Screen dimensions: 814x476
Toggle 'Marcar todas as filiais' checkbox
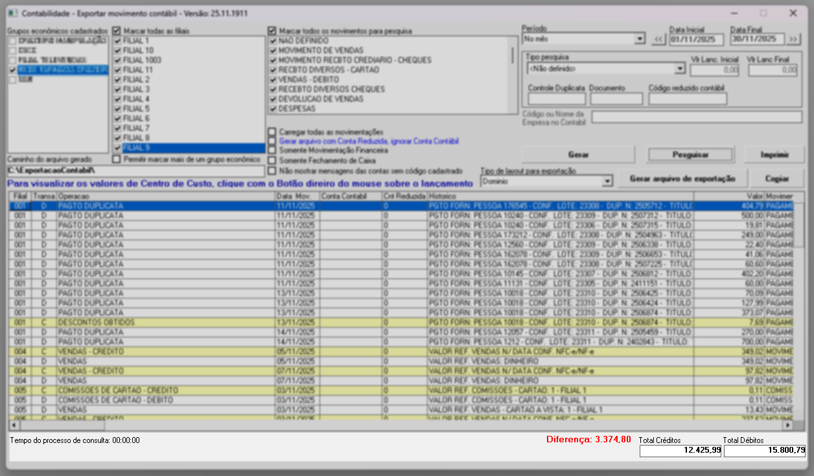click(117, 30)
